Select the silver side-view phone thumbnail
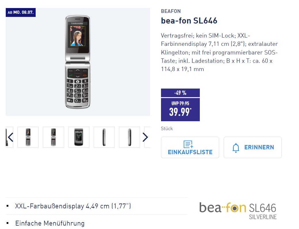The height and width of the screenshot is (229, 299). 129,137
